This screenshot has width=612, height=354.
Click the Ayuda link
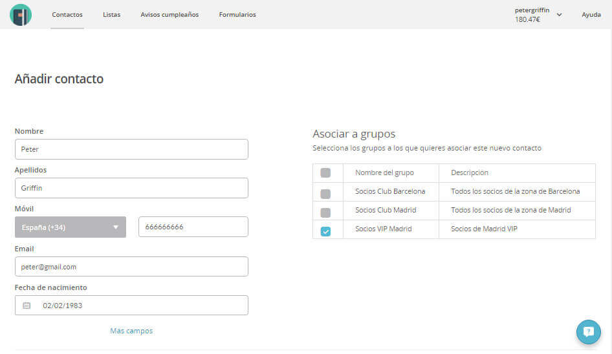pos(591,15)
